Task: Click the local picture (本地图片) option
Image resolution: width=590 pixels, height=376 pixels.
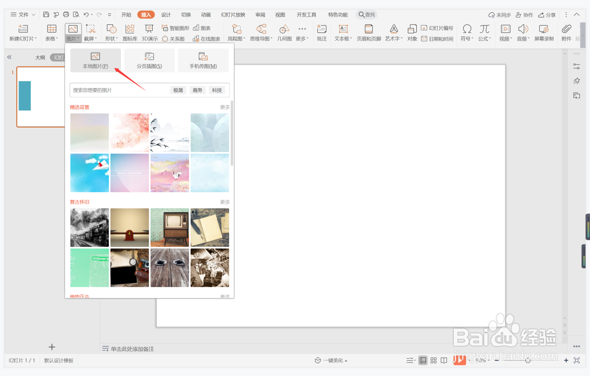Action: click(x=95, y=60)
